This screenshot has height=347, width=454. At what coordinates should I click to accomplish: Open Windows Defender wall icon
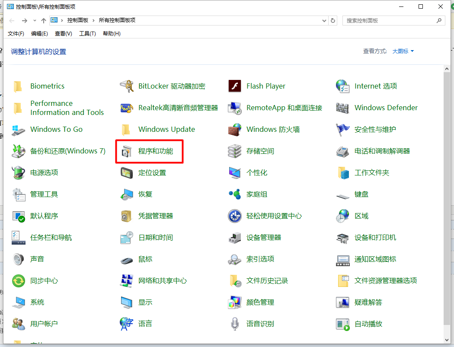click(342, 108)
